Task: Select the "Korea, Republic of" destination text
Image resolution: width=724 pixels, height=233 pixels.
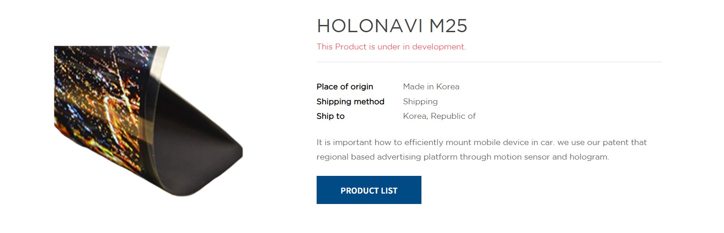Action: click(x=439, y=116)
